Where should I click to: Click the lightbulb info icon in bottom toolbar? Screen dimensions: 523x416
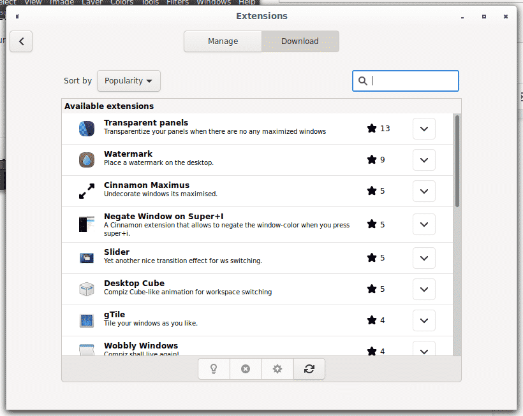214,369
